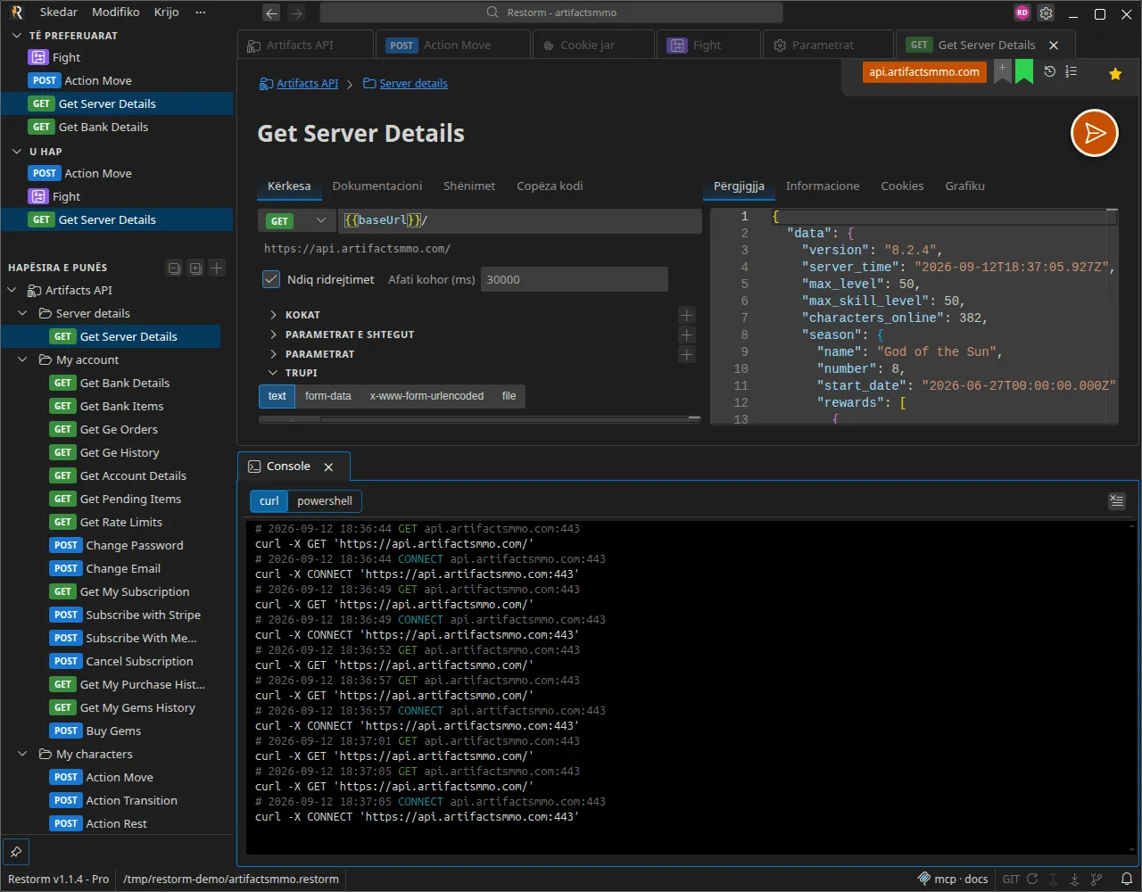This screenshot has width=1142, height=892.
Task: Go back with the navigation arrow
Action: pos(272,12)
